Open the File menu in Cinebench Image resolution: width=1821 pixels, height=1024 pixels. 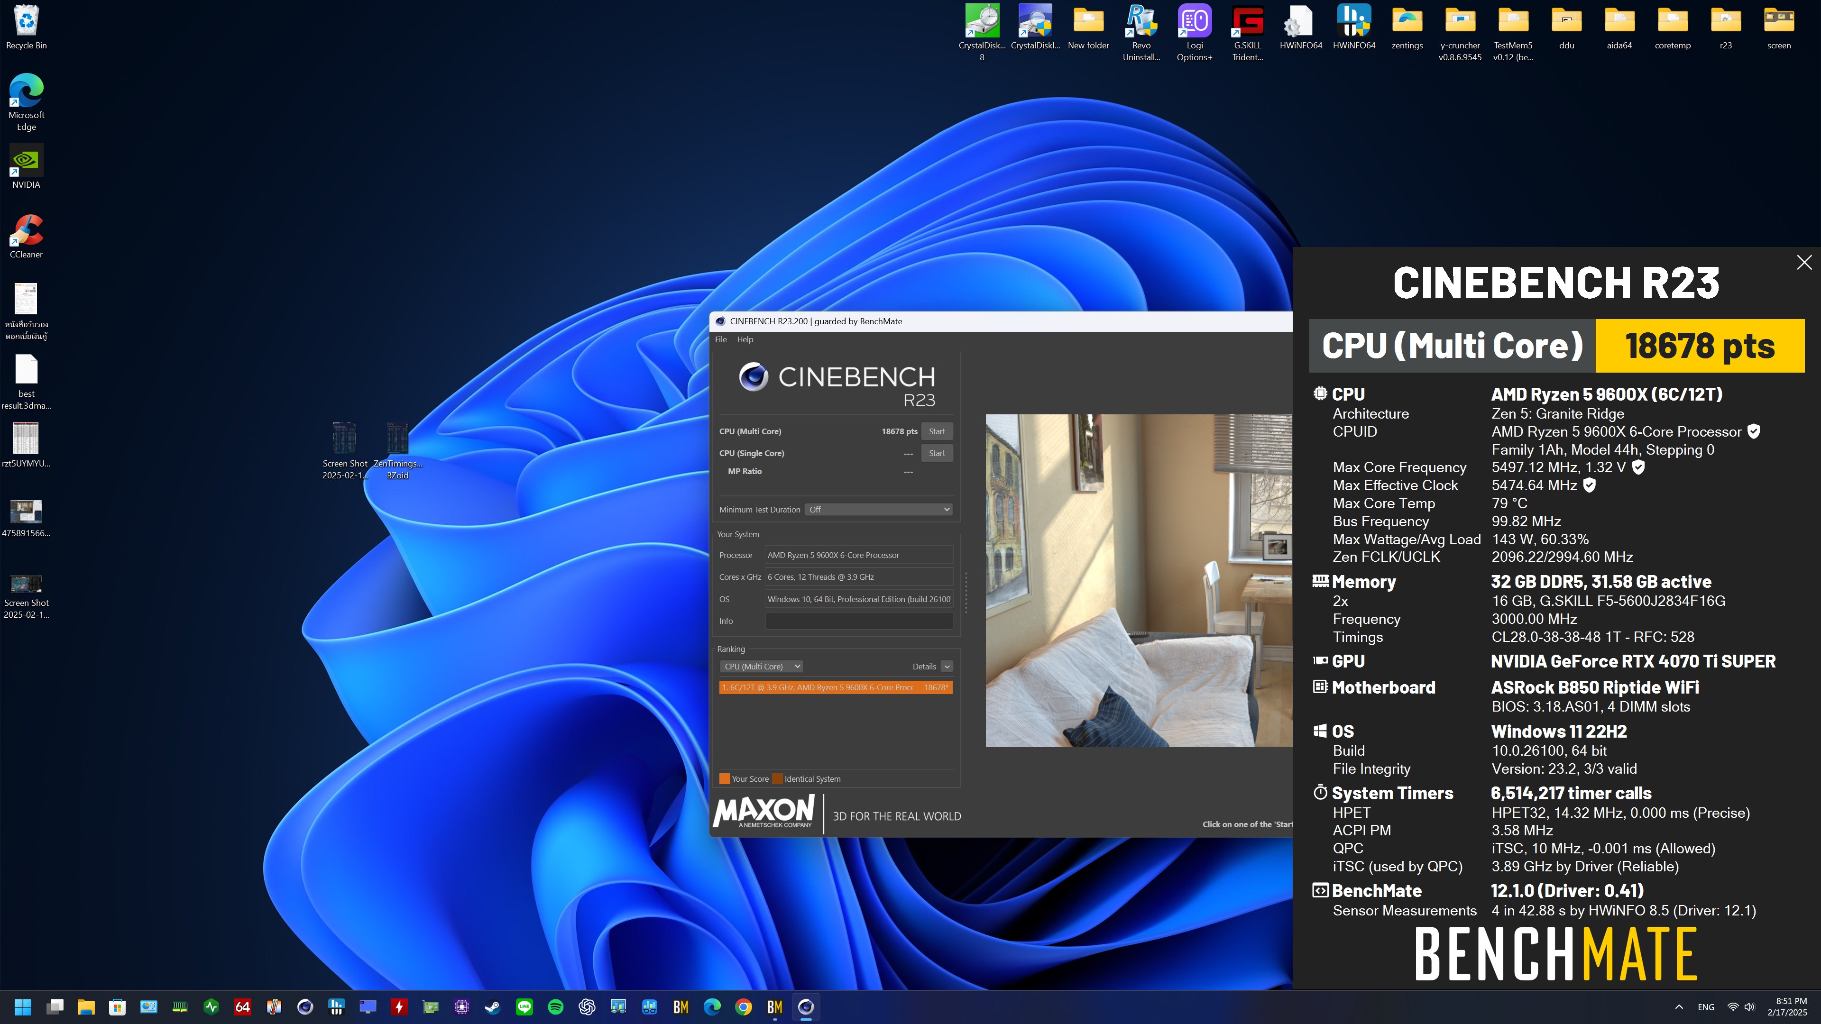720,339
